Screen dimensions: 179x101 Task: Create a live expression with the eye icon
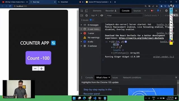pyautogui.click(x=102, y=15)
